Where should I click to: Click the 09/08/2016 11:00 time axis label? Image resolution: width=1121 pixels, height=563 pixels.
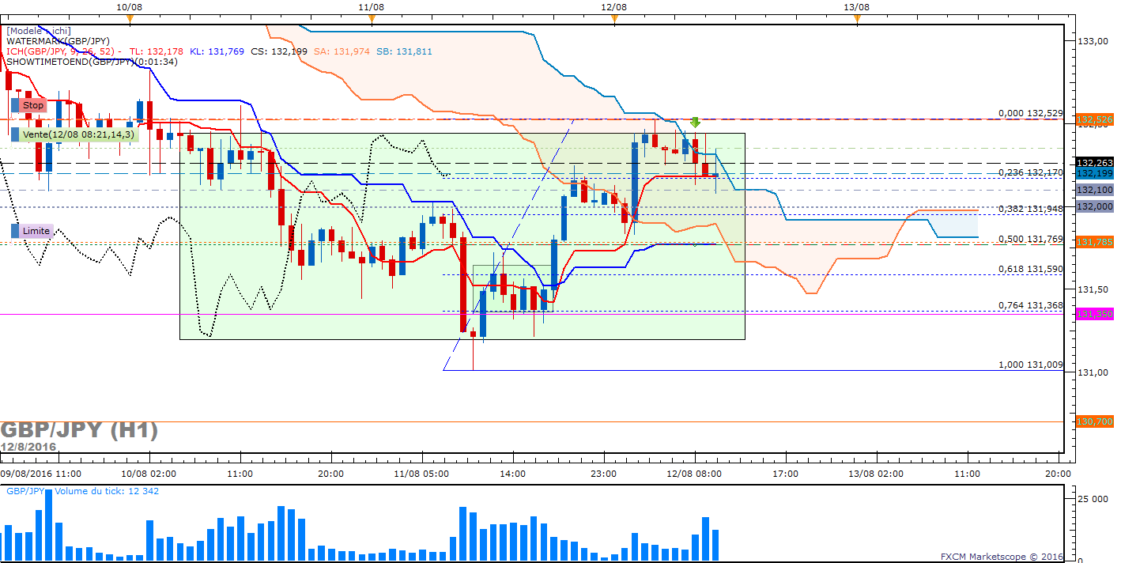point(40,473)
